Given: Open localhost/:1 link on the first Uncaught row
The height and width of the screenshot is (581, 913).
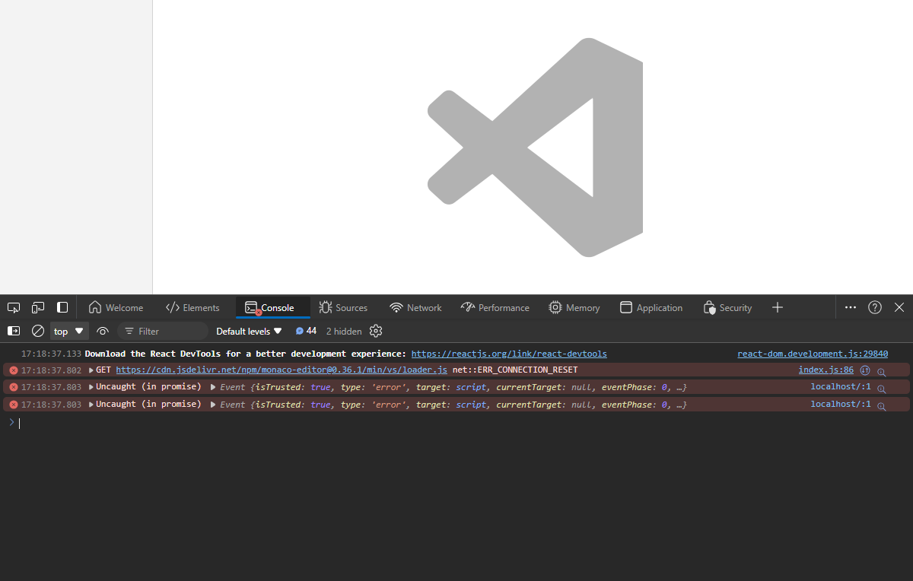Looking at the screenshot, I should (841, 387).
